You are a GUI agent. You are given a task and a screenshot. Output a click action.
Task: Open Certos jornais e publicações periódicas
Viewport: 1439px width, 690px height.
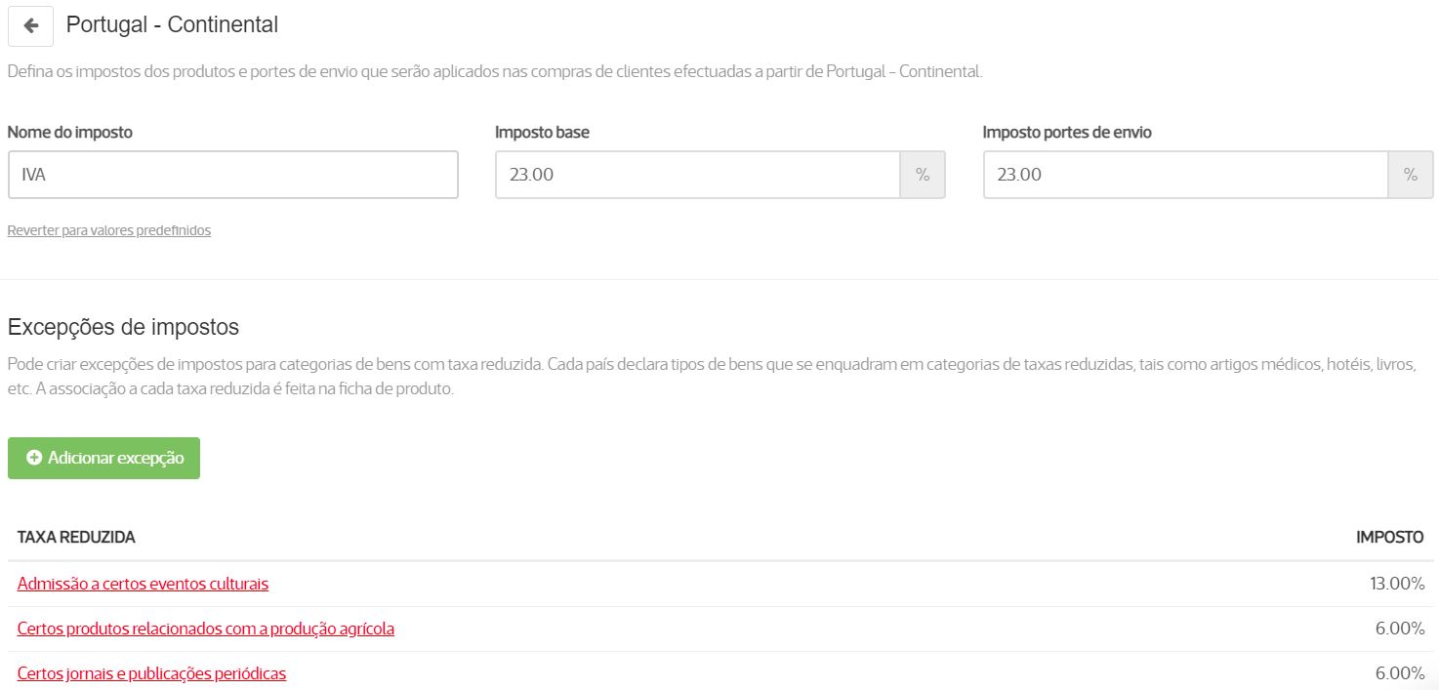[151, 673]
